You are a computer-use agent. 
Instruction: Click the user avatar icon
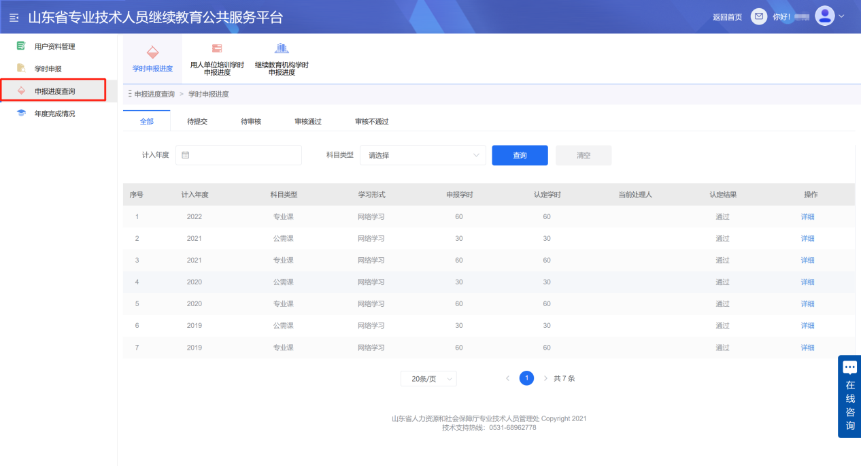click(x=824, y=15)
